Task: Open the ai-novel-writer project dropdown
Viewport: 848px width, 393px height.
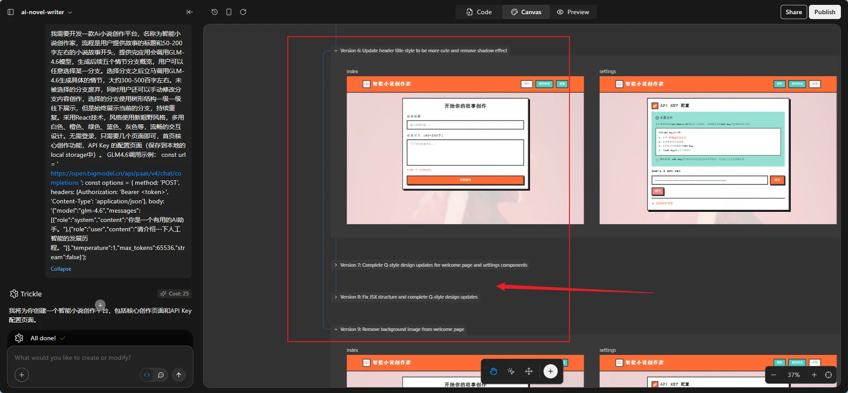Action: (46, 12)
